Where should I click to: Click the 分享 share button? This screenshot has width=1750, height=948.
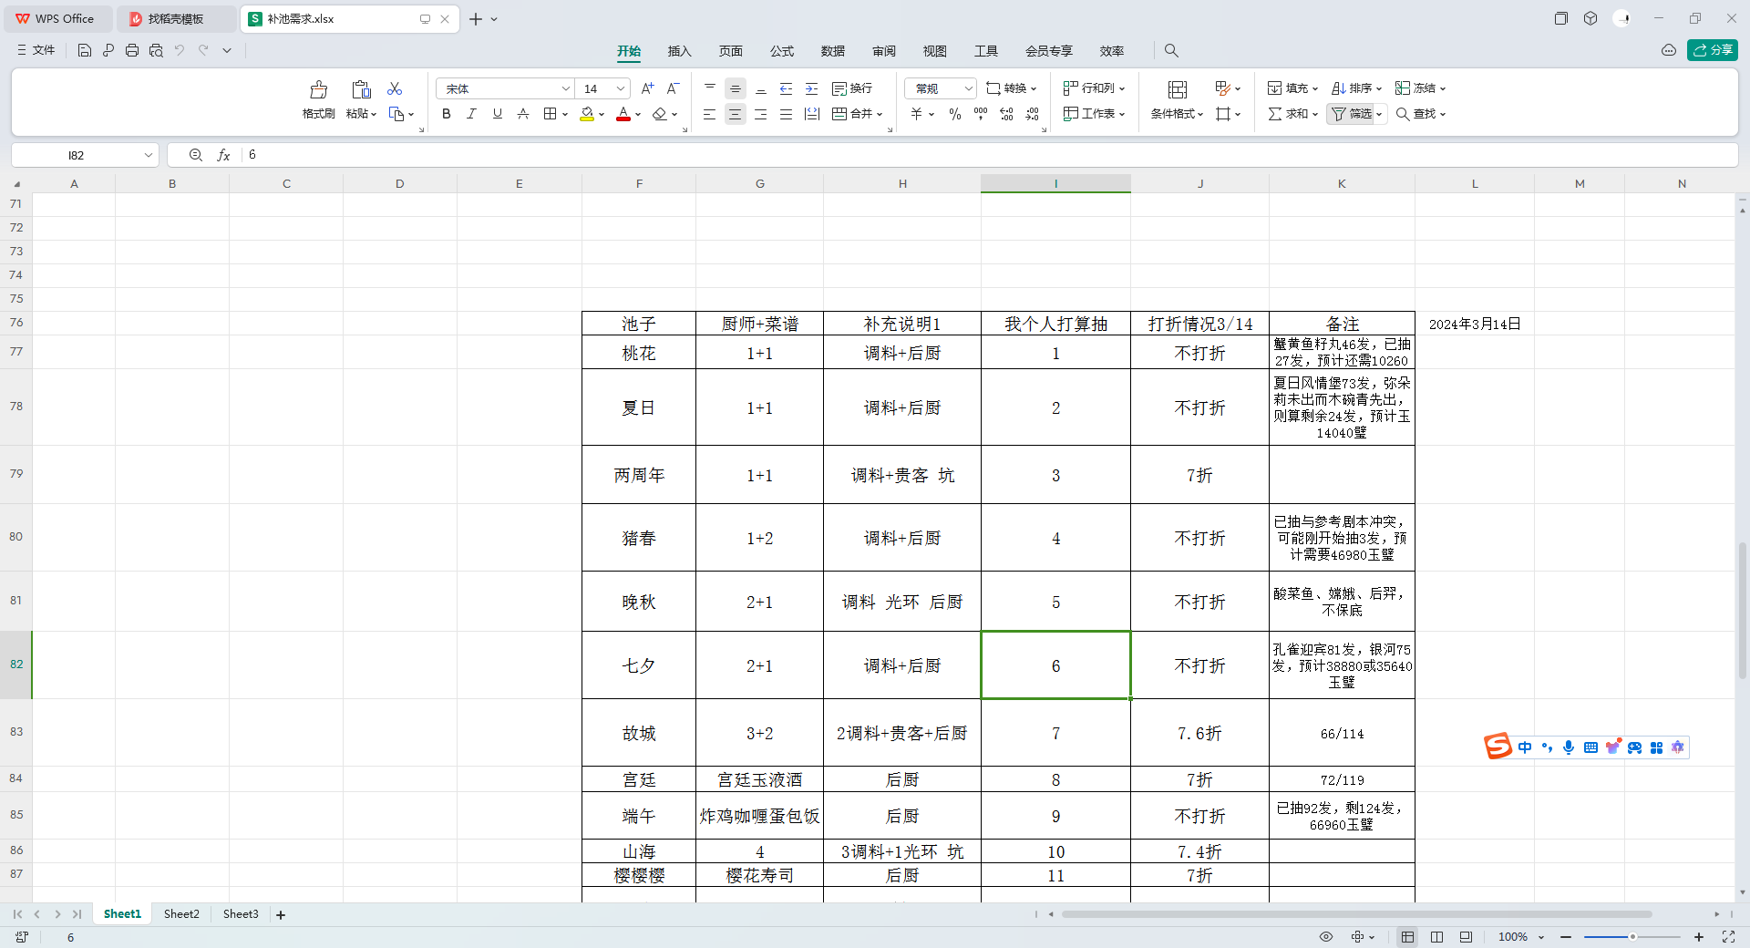1713,50
